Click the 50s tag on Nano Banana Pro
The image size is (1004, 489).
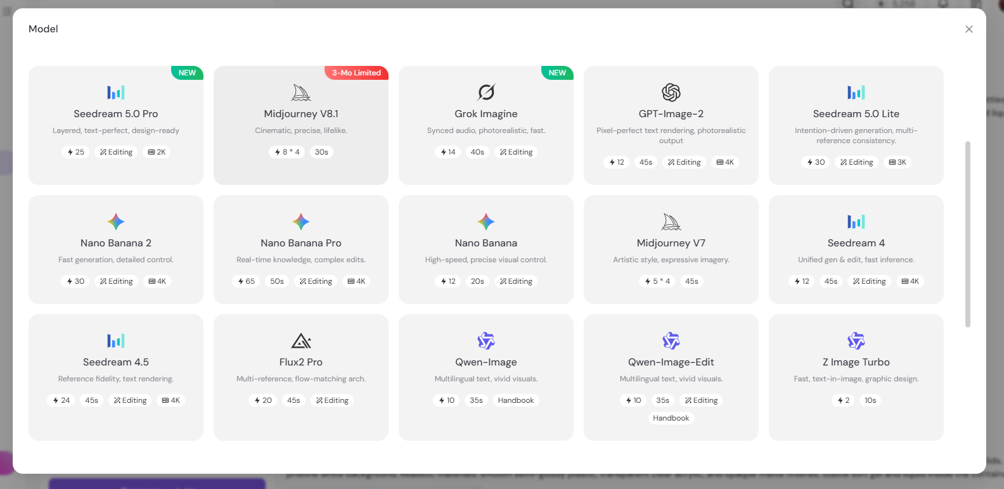pos(277,281)
